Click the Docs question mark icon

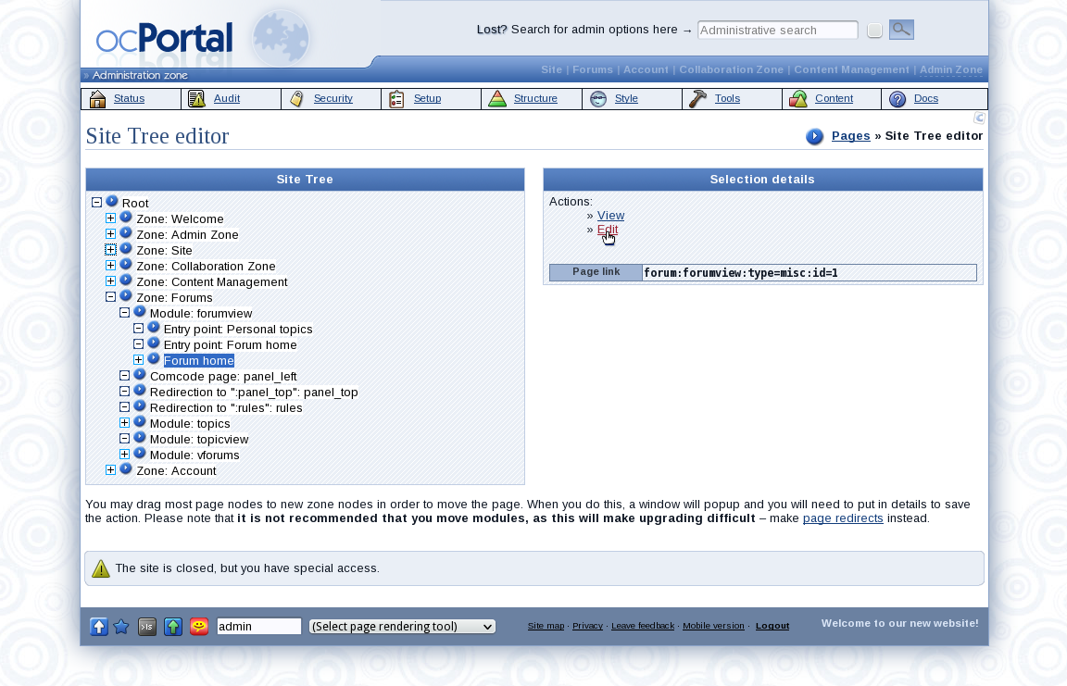point(898,99)
